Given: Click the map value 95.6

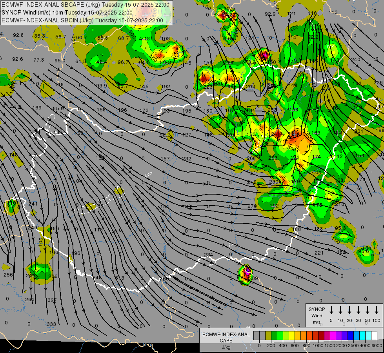Looking at the screenshot, I should tap(364, 251).
